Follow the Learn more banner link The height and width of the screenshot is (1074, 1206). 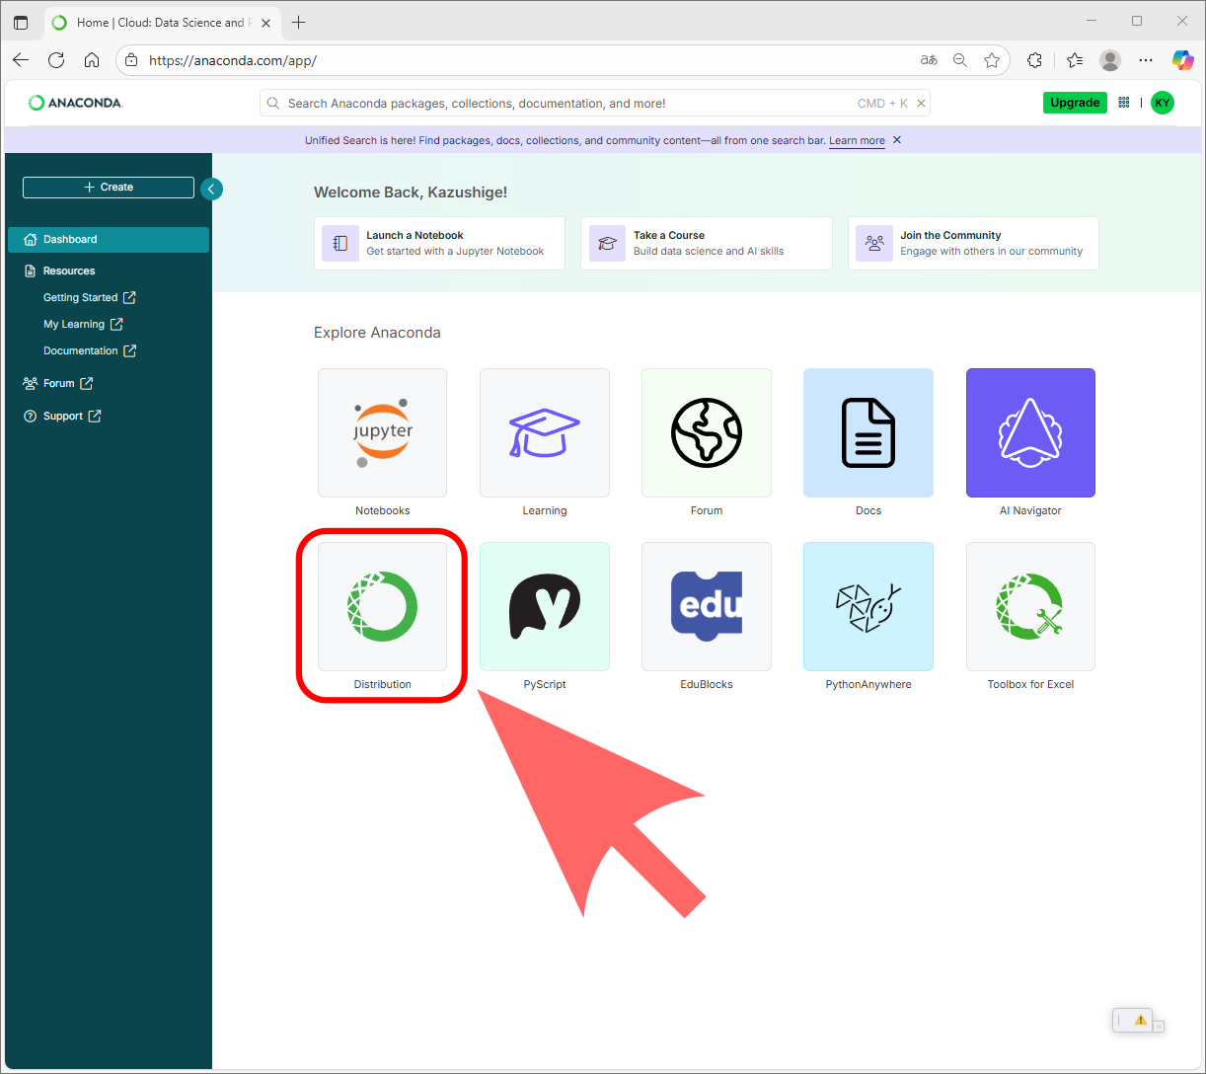[x=857, y=140]
